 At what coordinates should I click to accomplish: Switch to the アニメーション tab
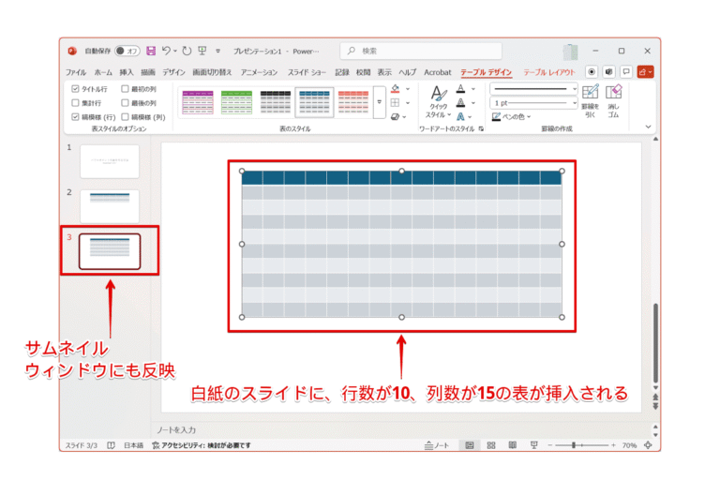click(259, 72)
